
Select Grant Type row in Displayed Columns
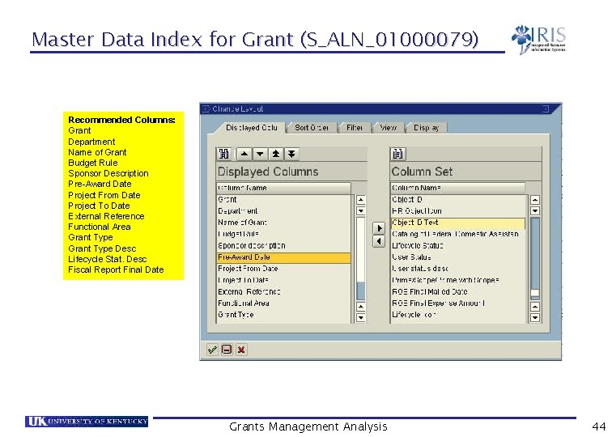[284, 315]
